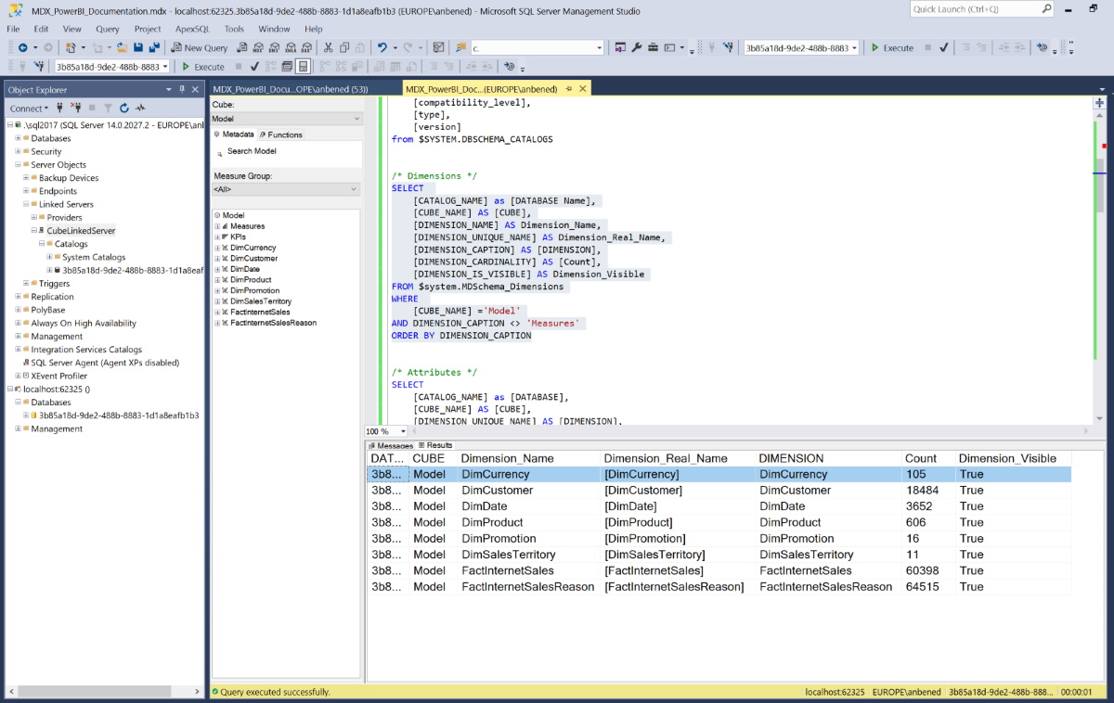Click the MDX query icon
Image resolution: width=1114 pixels, height=703 pixels.
click(258, 47)
